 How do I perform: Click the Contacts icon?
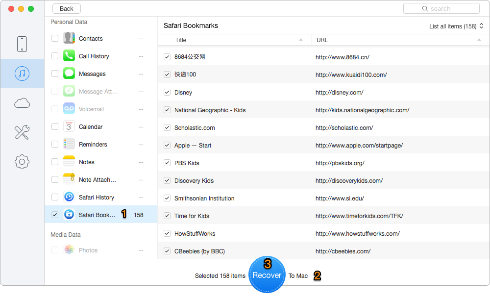69,38
